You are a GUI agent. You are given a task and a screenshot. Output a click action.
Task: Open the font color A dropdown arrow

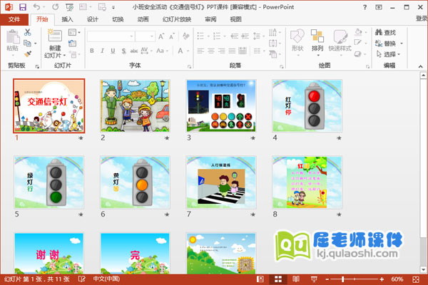188,51
